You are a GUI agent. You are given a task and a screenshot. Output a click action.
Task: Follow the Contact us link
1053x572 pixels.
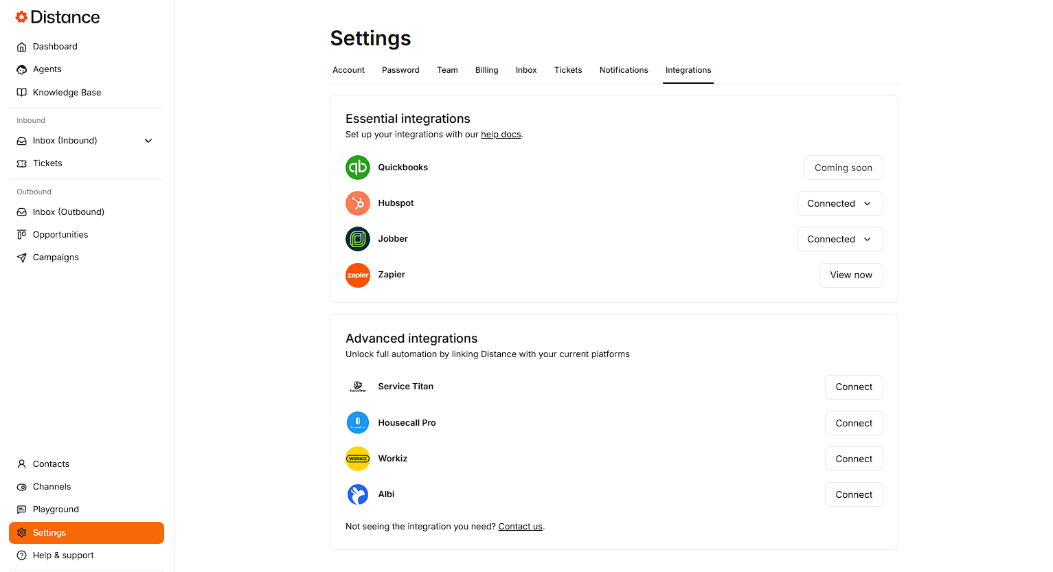click(x=520, y=527)
